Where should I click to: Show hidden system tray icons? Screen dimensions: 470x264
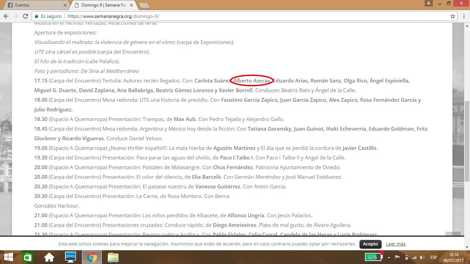pos(389,257)
